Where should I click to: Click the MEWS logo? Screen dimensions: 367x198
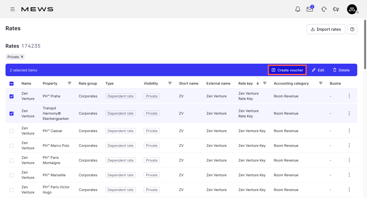point(37,9)
